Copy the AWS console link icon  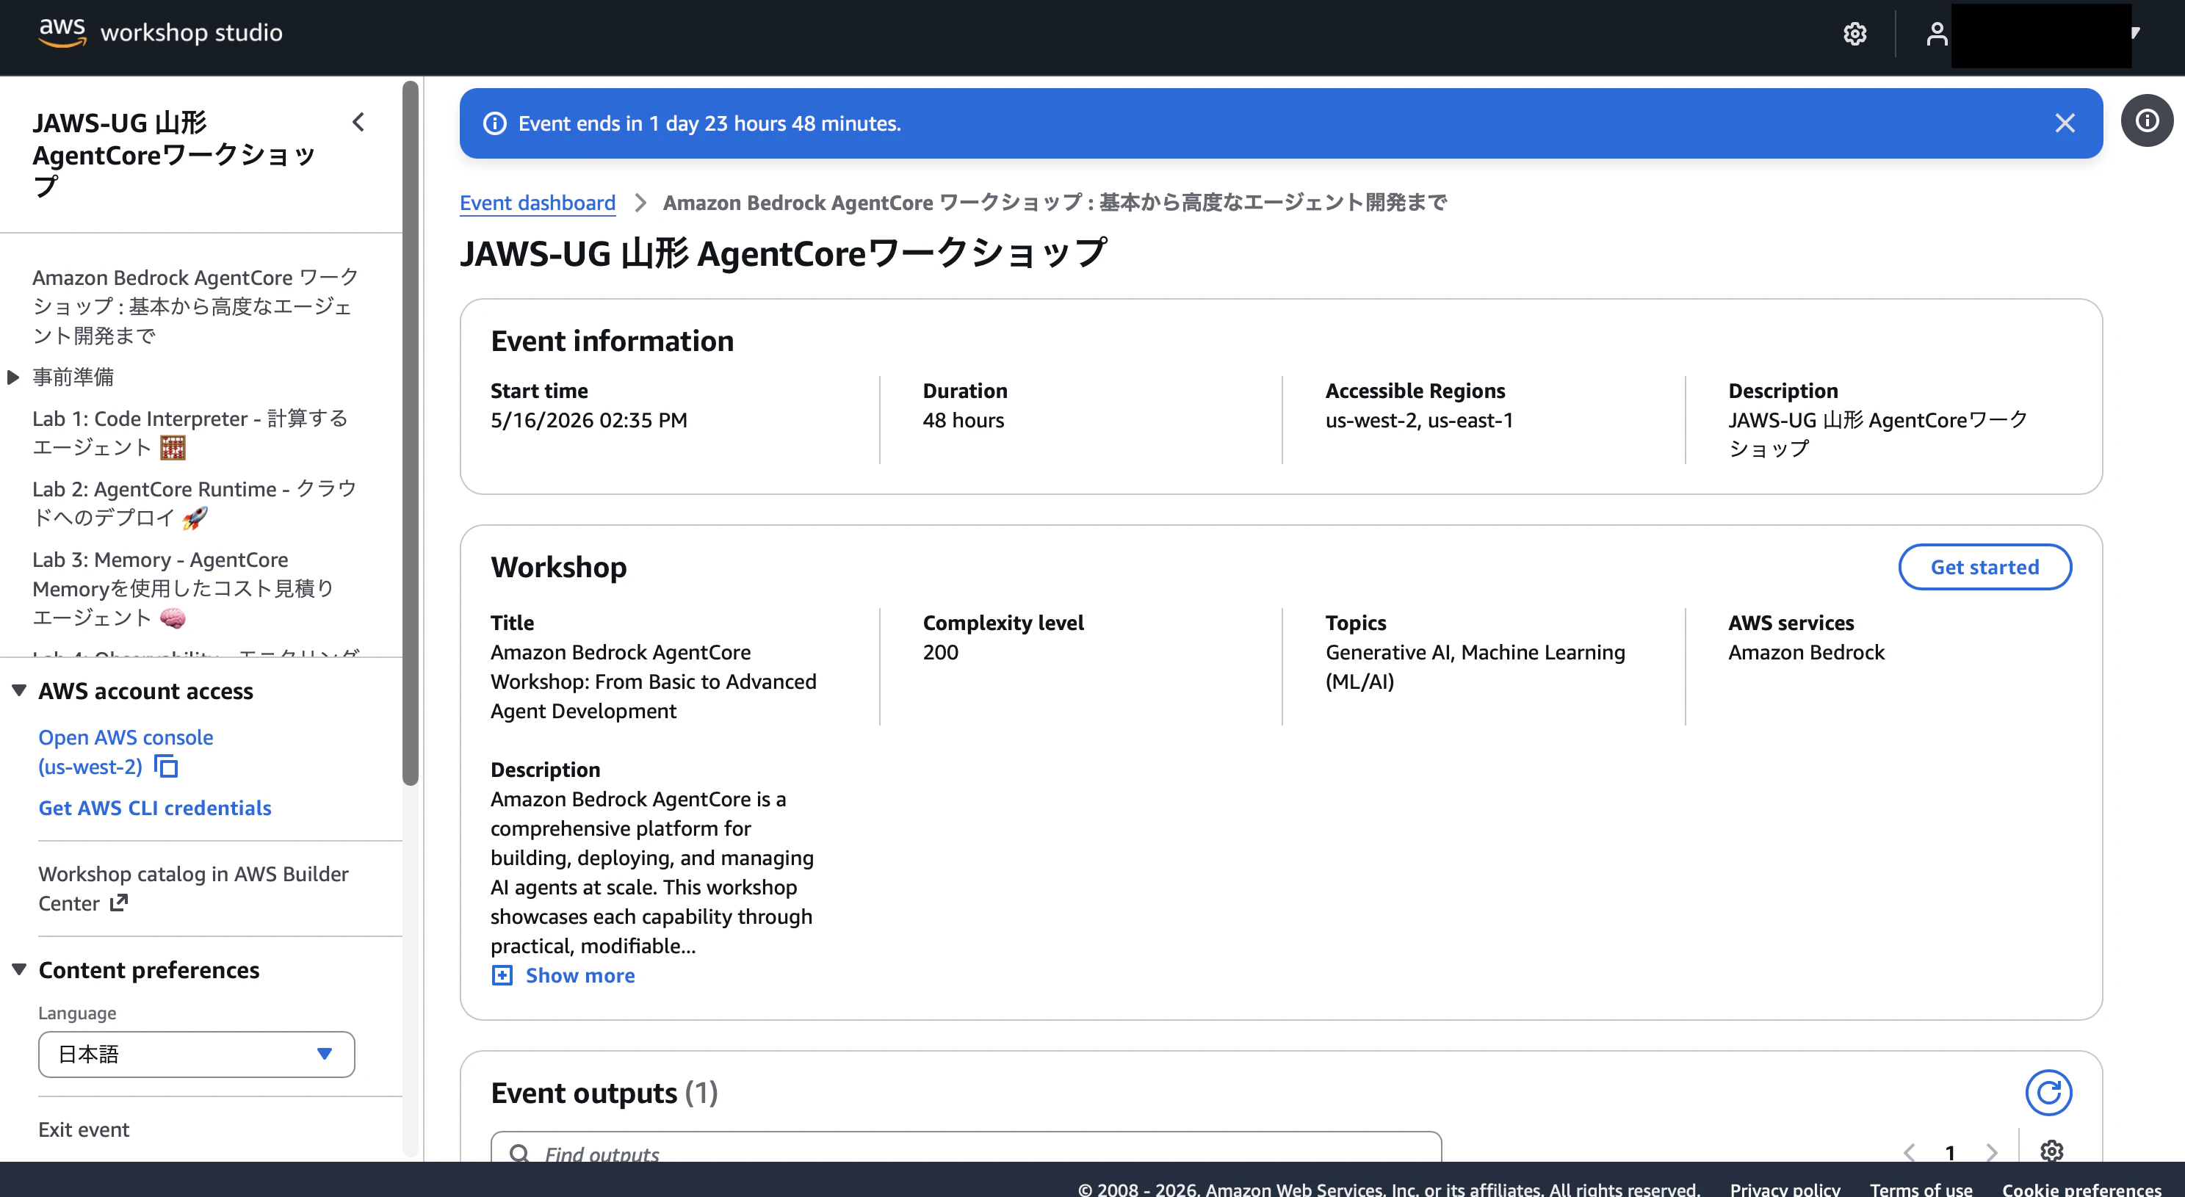[166, 766]
